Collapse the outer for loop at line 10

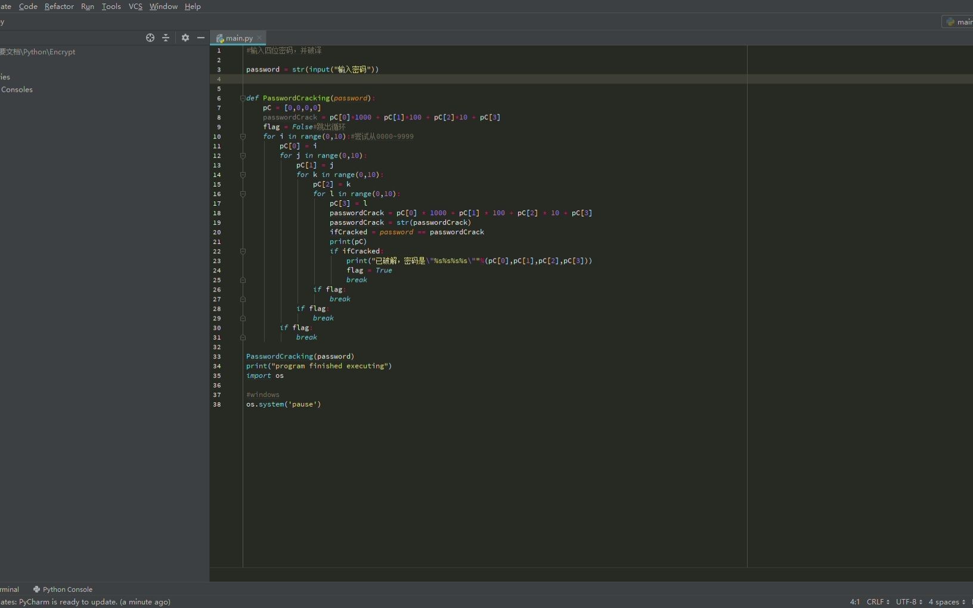243,137
